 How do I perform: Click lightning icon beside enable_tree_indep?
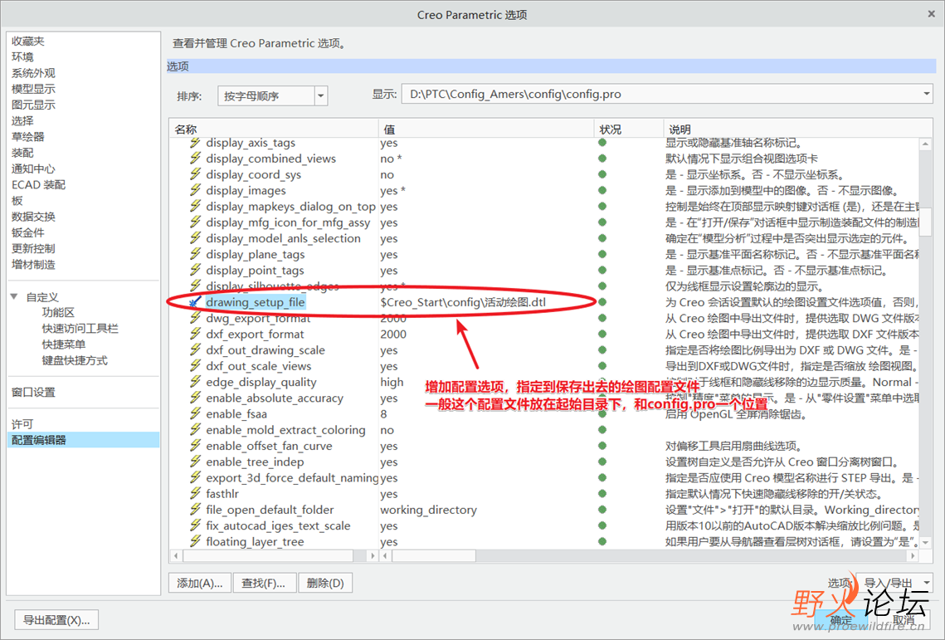click(195, 462)
